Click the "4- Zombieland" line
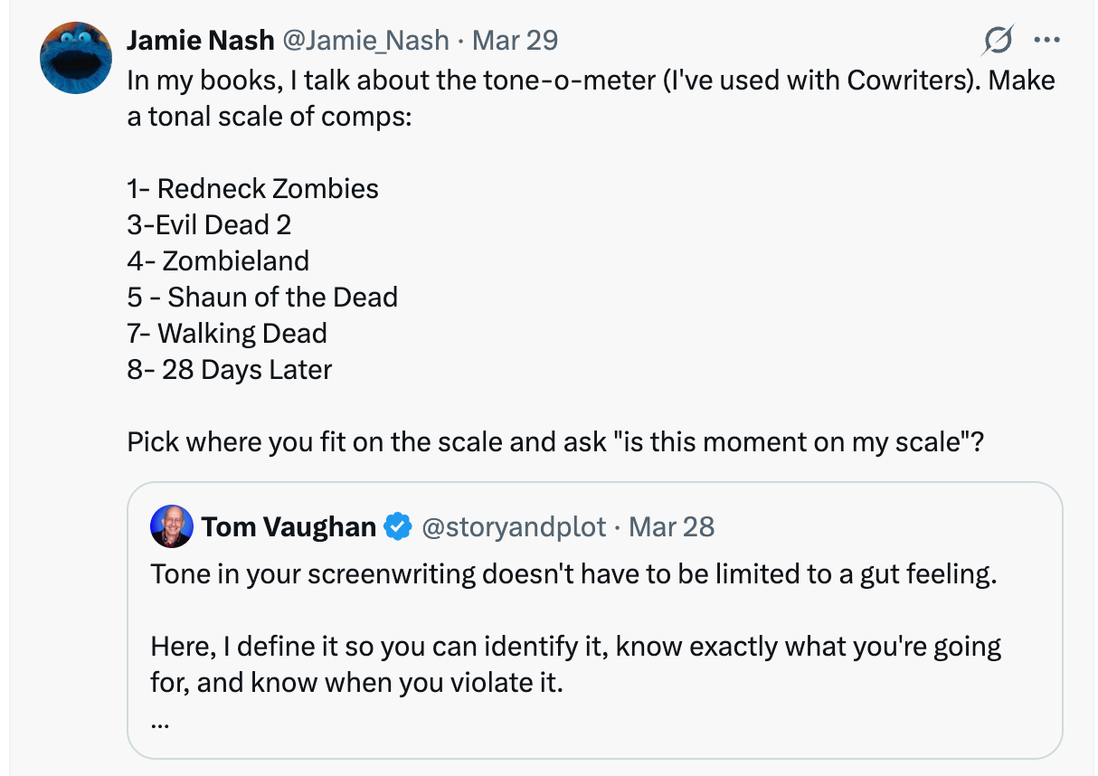The image size is (1098, 776). coord(218,260)
